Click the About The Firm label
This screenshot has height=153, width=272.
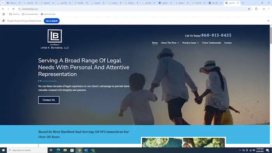(x=168, y=43)
